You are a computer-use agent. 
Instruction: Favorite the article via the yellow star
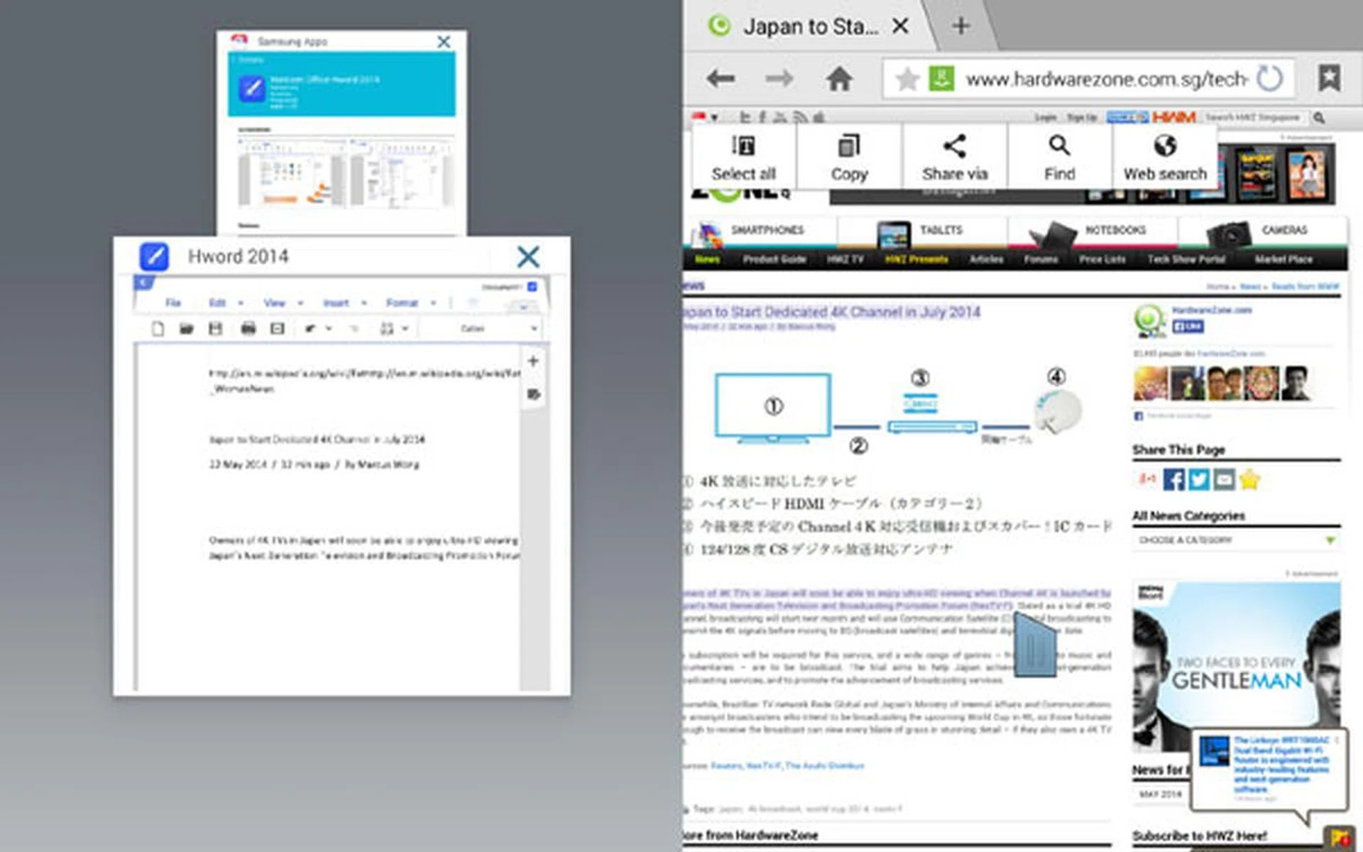pos(1251,479)
